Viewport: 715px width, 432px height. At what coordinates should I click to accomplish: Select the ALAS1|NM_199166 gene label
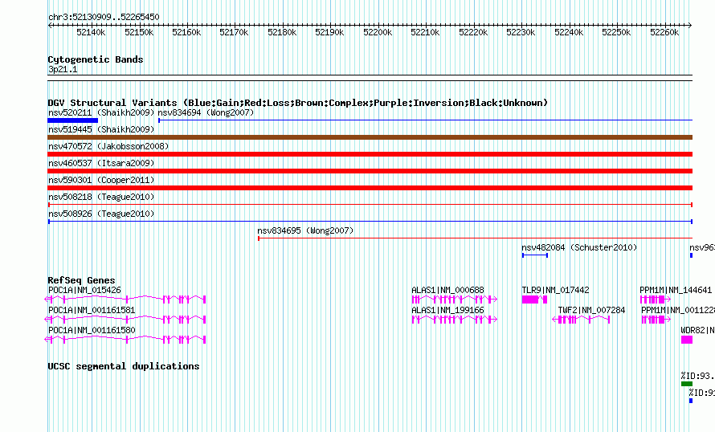(447, 310)
